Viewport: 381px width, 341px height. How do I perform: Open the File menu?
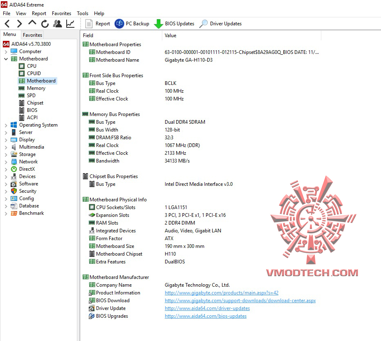7,13
